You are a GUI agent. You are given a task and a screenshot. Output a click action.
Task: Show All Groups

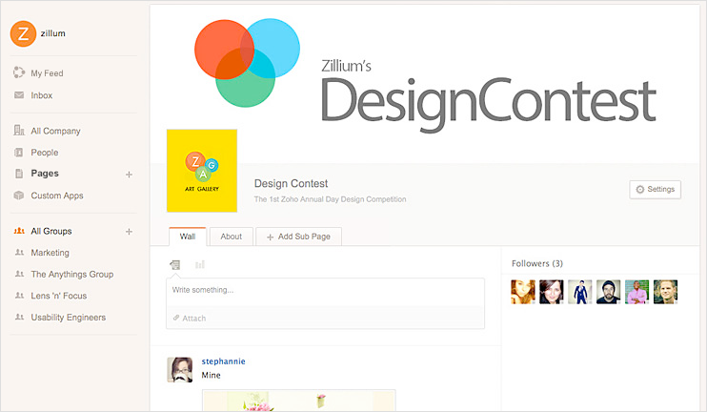click(50, 231)
